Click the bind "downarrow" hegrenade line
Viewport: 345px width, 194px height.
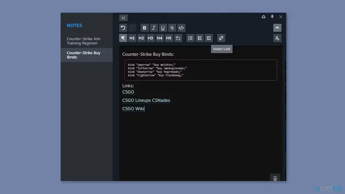(x=155, y=72)
